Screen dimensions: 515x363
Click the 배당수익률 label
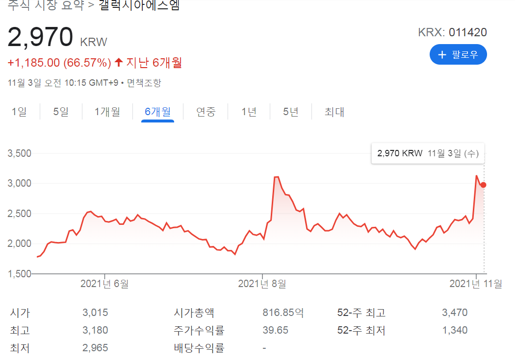pyautogui.click(x=199, y=348)
